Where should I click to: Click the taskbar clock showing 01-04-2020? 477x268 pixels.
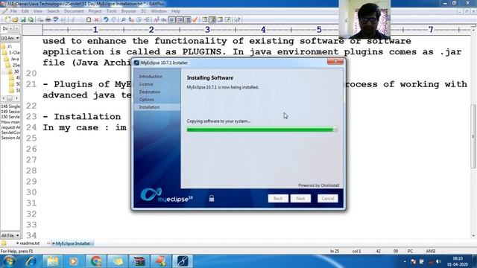(x=458, y=261)
